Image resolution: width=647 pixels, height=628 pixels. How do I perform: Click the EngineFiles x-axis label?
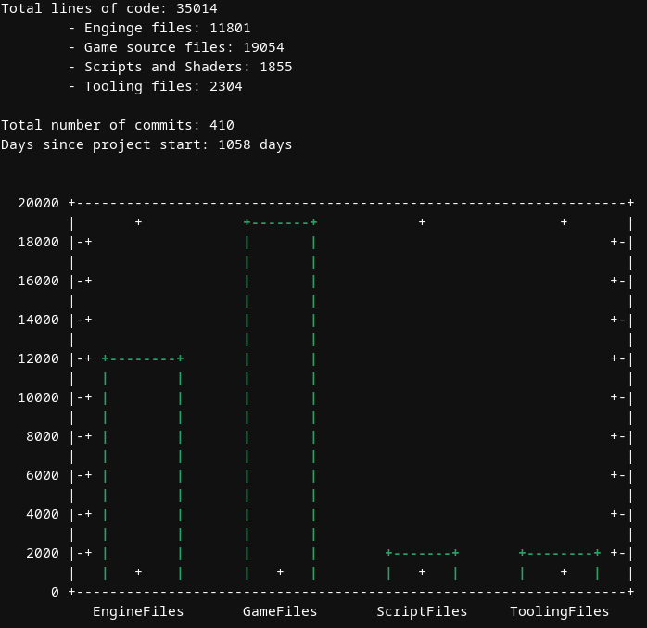click(x=138, y=611)
